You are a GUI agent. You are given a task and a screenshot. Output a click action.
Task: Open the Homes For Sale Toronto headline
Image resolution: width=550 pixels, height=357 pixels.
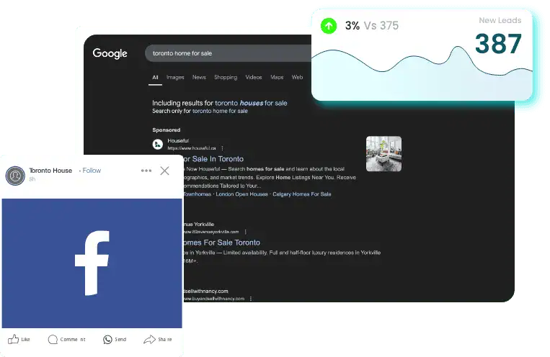click(221, 243)
